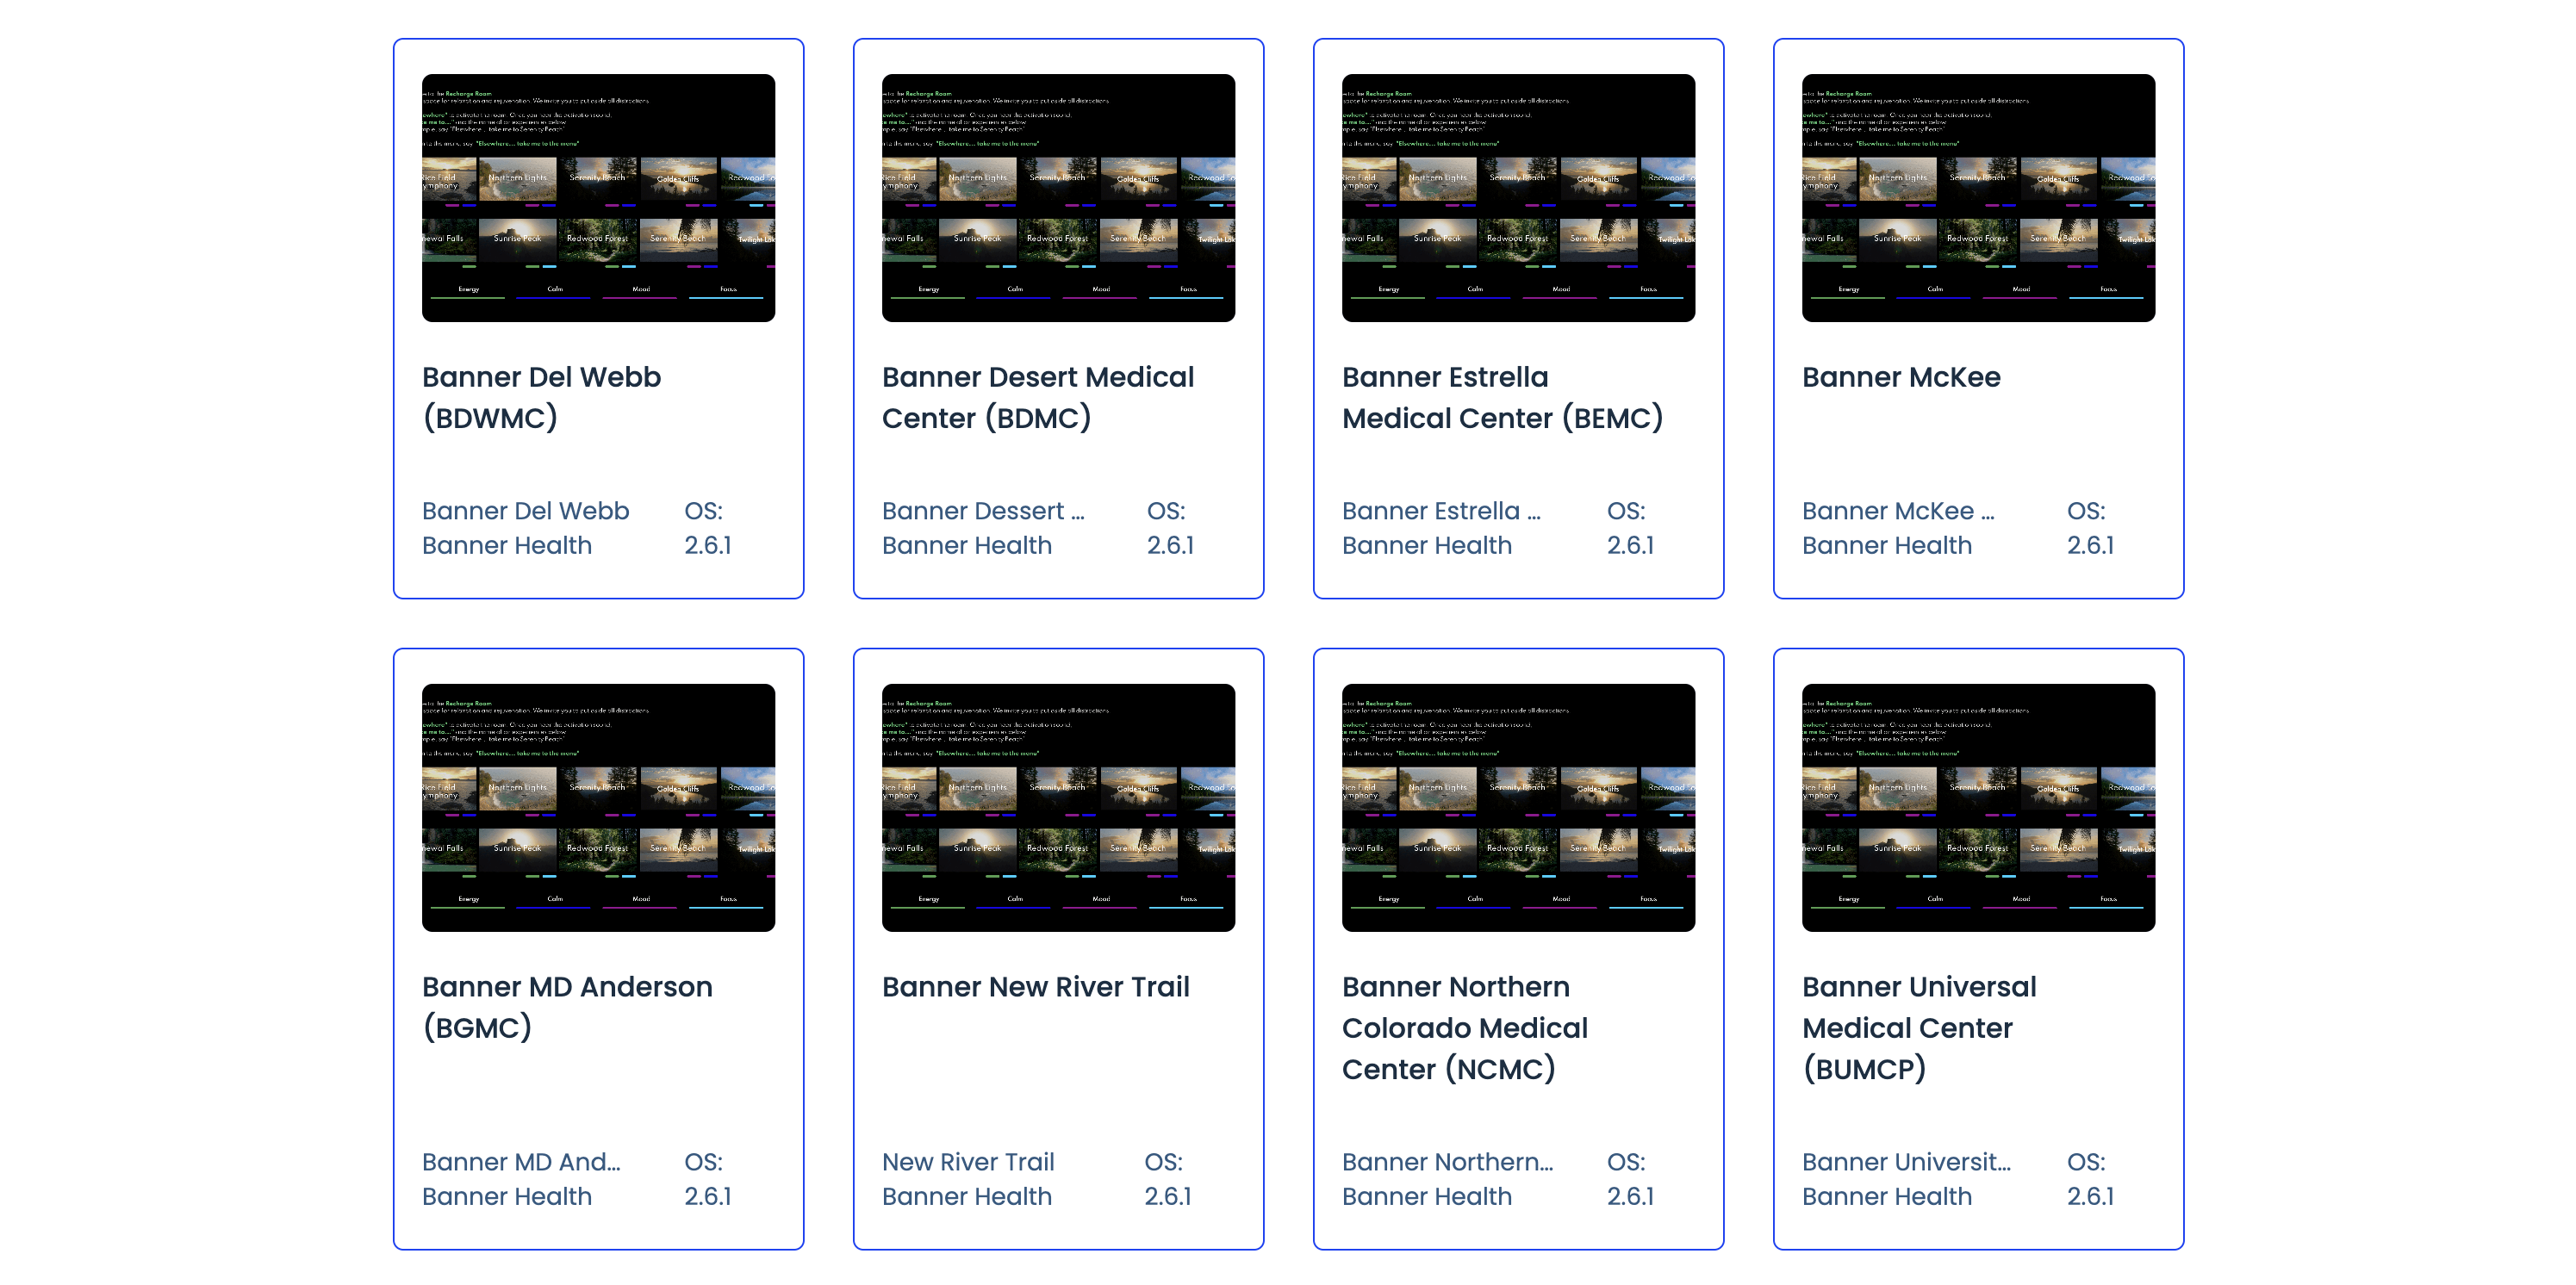Click OS version 2.6.1 on MD Anderson card
Screen dimensions: 2576x1285
(x=708, y=1196)
